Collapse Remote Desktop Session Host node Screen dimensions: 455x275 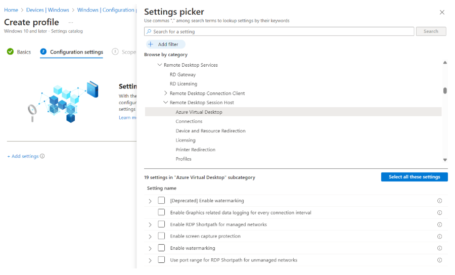point(166,103)
